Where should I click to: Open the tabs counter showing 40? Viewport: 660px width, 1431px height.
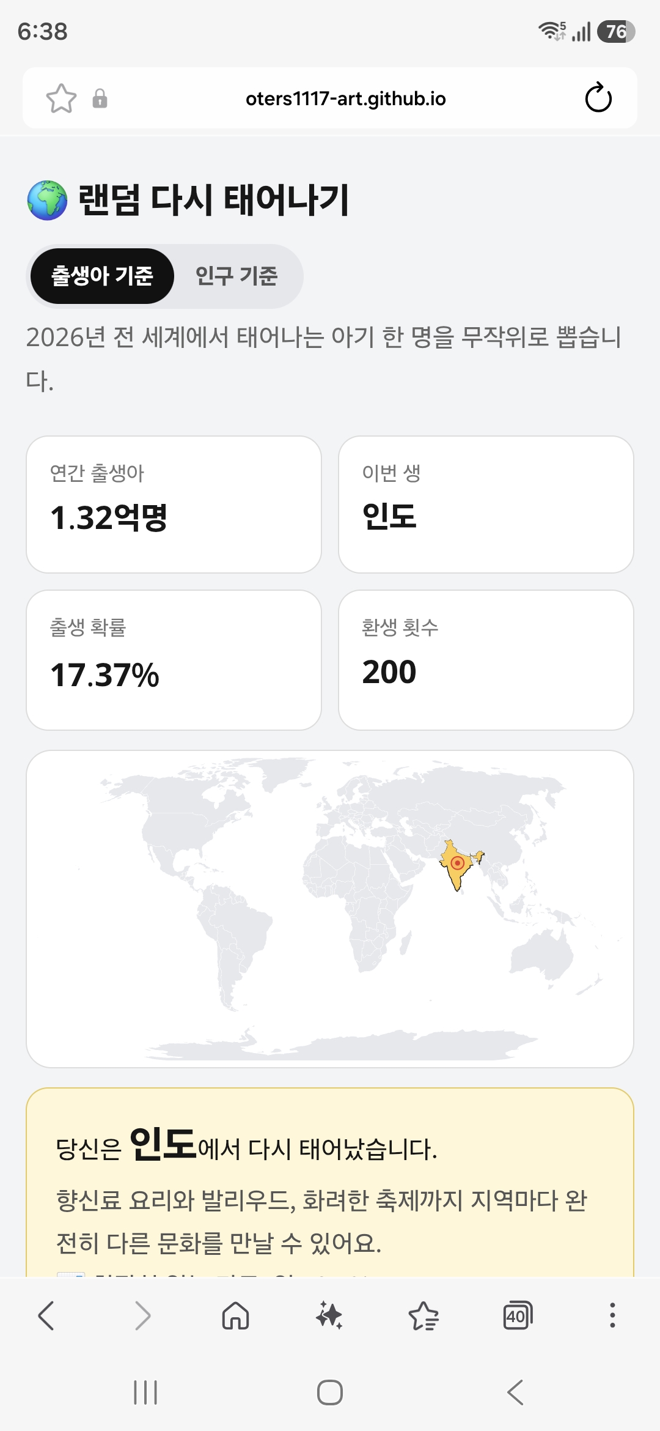tap(518, 1315)
